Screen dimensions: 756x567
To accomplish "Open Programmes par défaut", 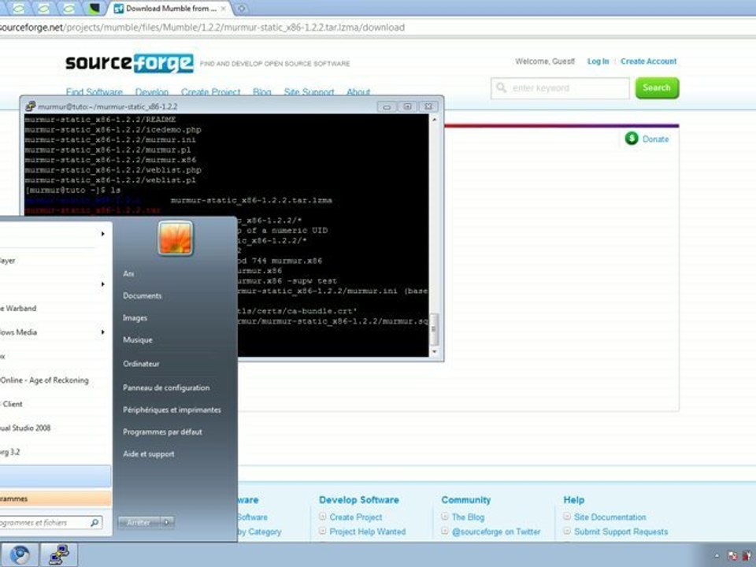I will pos(162,432).
